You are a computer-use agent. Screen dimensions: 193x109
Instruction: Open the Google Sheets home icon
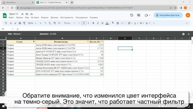(x=5, y=15)
